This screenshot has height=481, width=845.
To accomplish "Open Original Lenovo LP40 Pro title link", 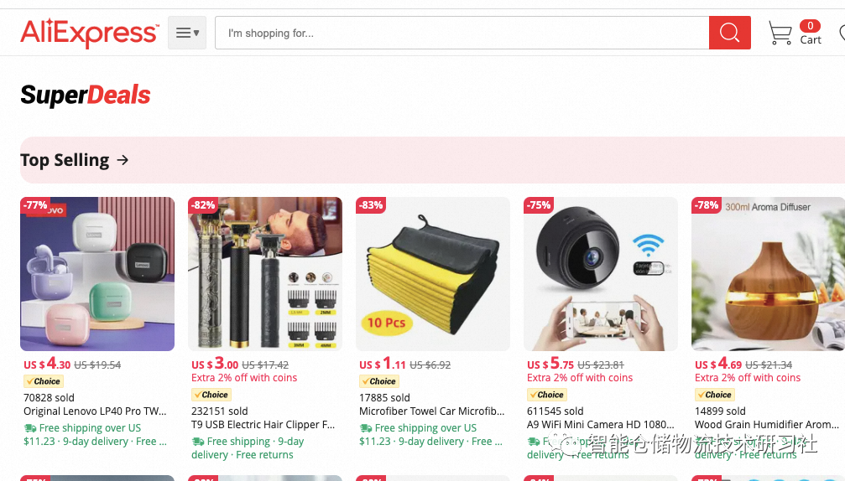I will point(95,411).
